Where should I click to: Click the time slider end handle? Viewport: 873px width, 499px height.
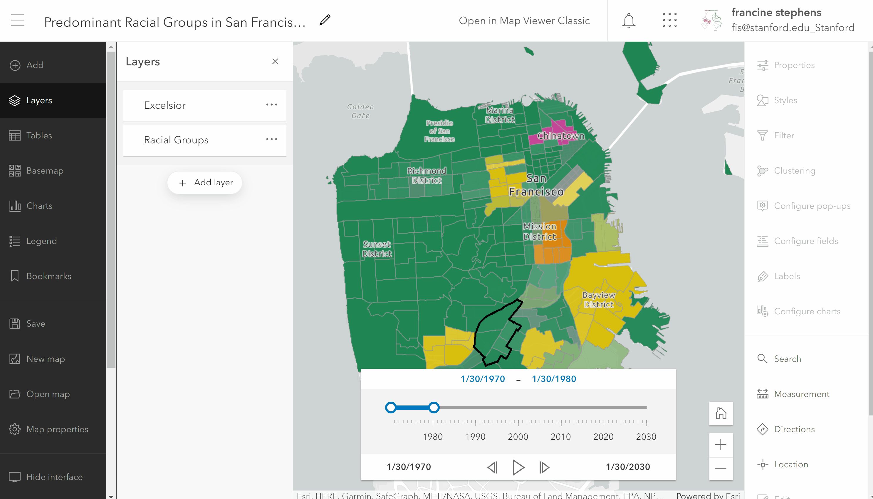[434, 408]
